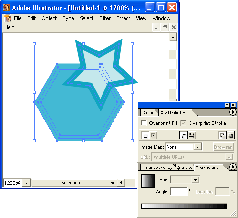
Task: Click the gradient Angle input field
Action: tap(179, 191)
